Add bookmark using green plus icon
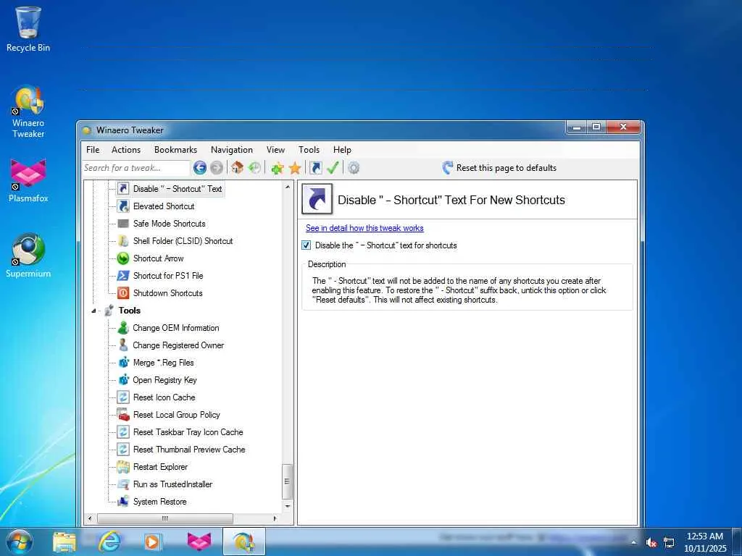The width and height of the screenshot is (742, 556). coord(278,167)
